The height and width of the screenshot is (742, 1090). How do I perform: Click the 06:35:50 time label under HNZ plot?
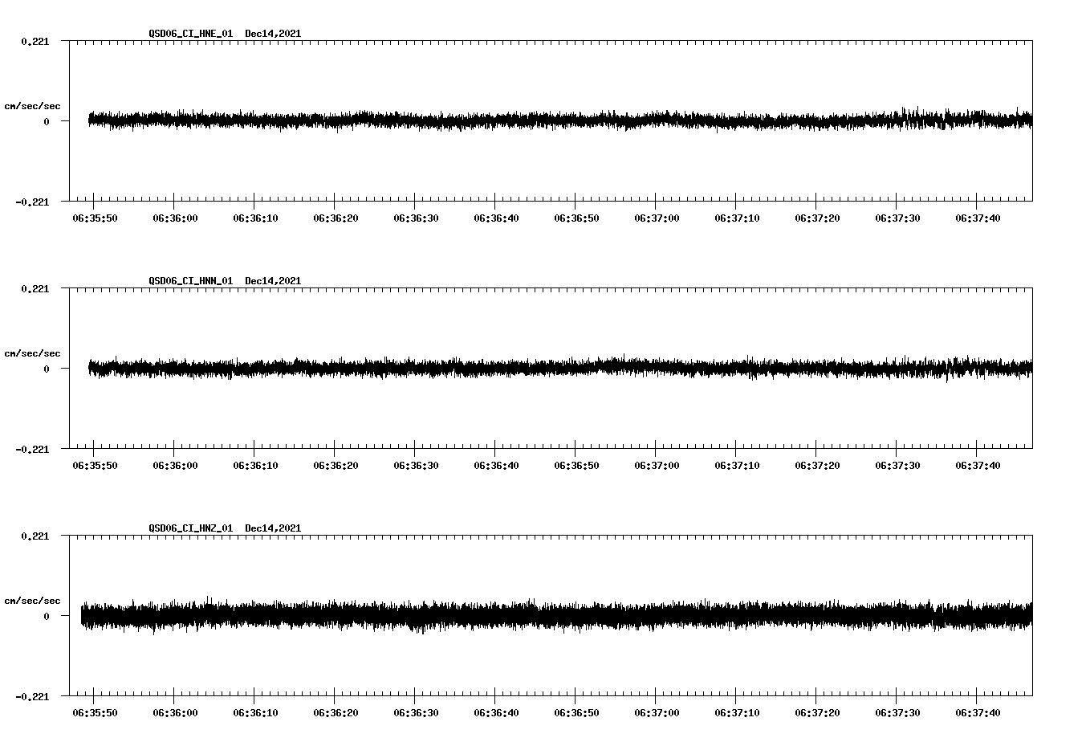[95, 713]
